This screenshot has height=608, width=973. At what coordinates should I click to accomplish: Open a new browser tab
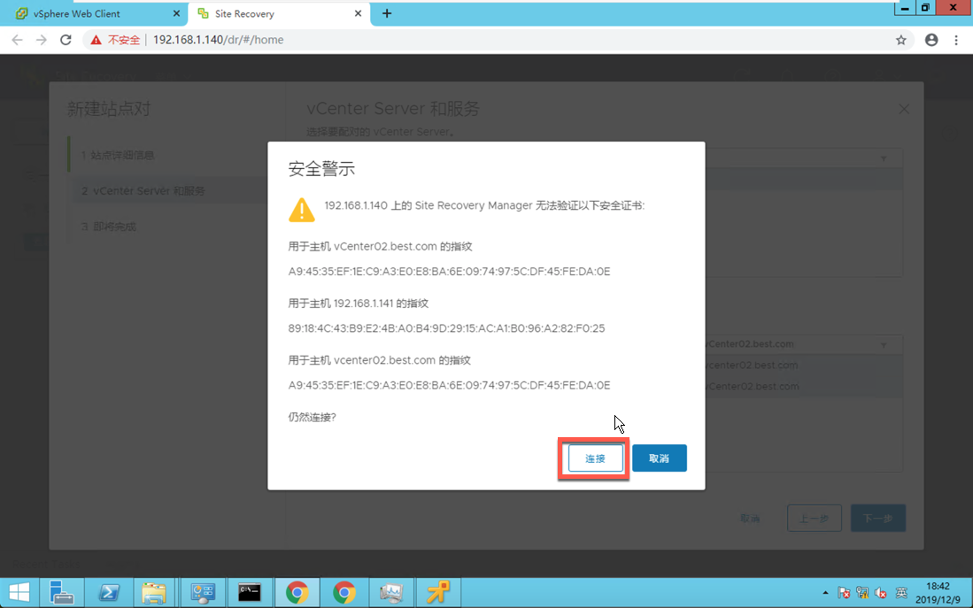387,13
